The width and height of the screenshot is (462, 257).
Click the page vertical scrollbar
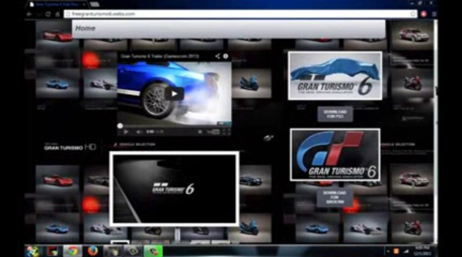(436, 132)
